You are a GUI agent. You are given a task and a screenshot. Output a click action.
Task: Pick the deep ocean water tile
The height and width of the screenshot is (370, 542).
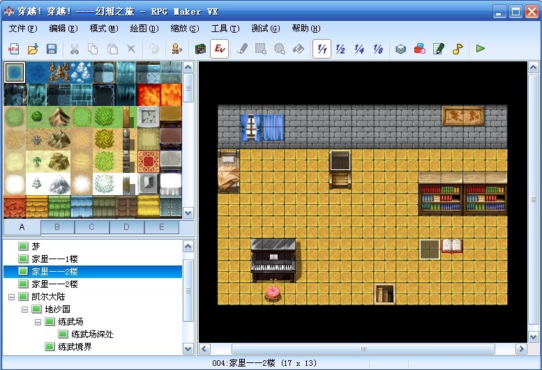[x=37, y=72]
